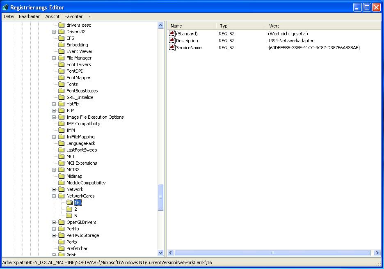Expand the MCI32 key

(x=54, y=170)
